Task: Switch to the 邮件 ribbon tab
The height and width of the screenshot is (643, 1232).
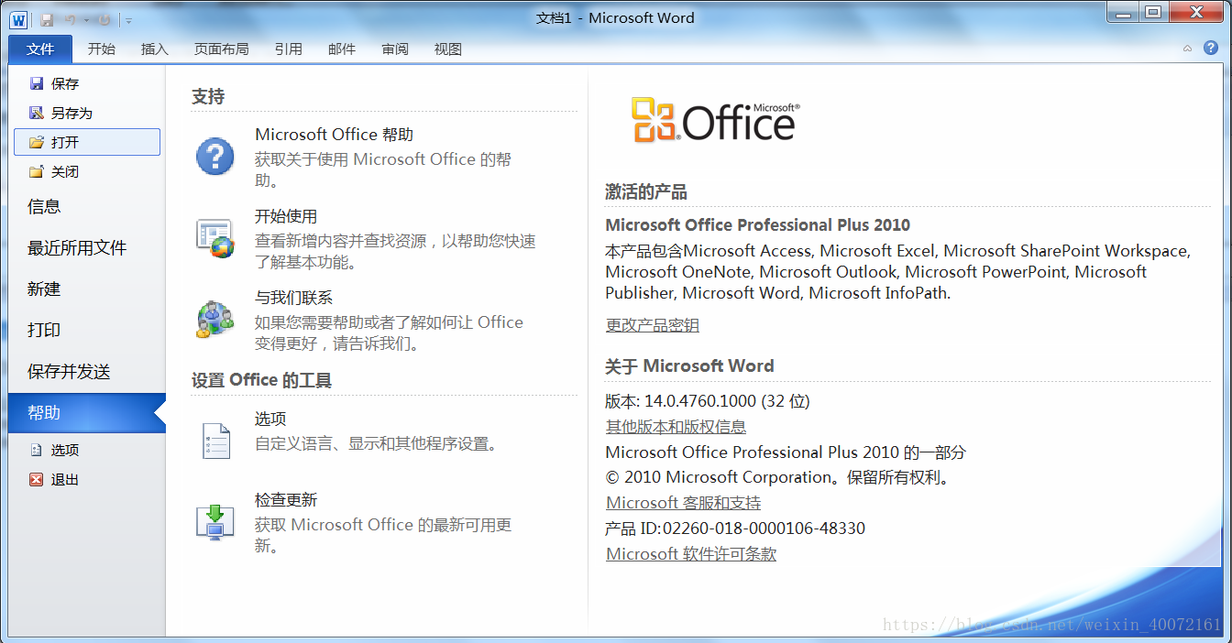Action: [342, 49]
